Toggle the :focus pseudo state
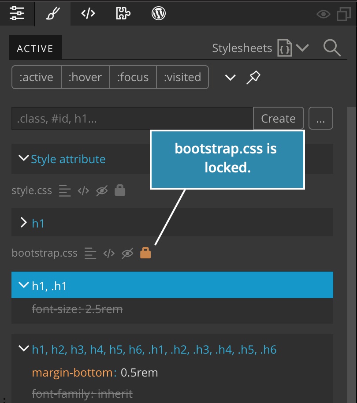Screen dimensions: 357x403 [x=133, y=77]
